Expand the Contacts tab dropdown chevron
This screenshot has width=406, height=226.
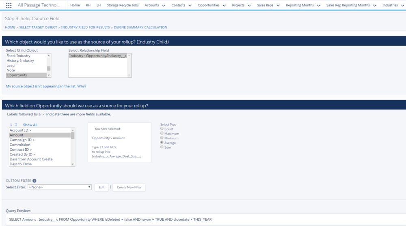pyautogui.click(x=190, y=5)
